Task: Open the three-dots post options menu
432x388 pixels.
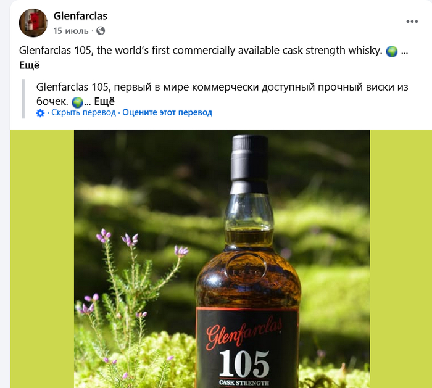Action: point(412,22)
